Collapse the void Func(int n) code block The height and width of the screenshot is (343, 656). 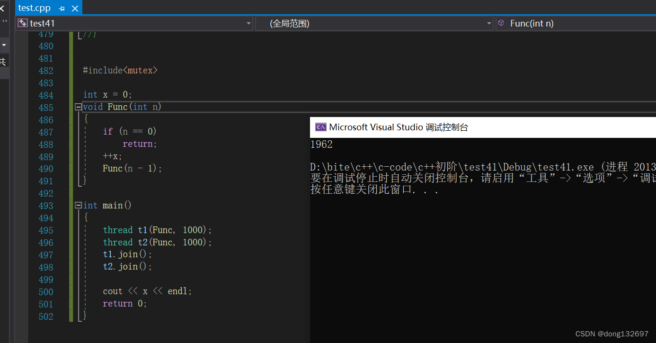78,107
